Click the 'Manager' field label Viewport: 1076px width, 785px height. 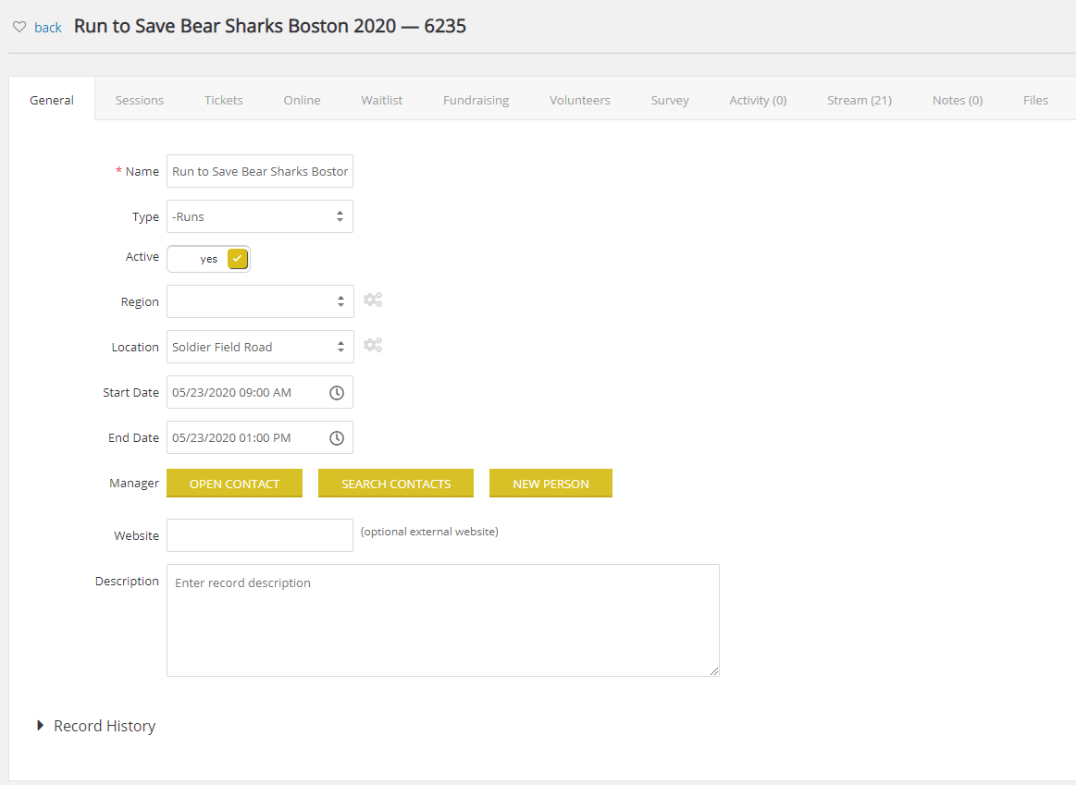click(134, 484)
